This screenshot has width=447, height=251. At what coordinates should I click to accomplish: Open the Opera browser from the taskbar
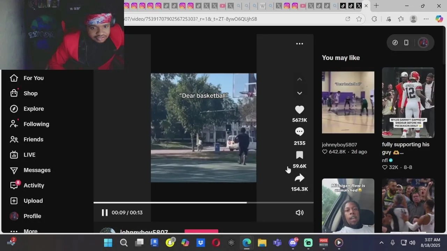(x=216, y=243)
